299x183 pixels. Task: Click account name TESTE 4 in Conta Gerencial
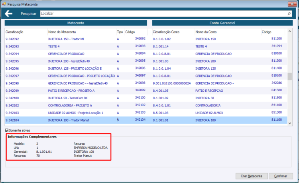point(201,47)
